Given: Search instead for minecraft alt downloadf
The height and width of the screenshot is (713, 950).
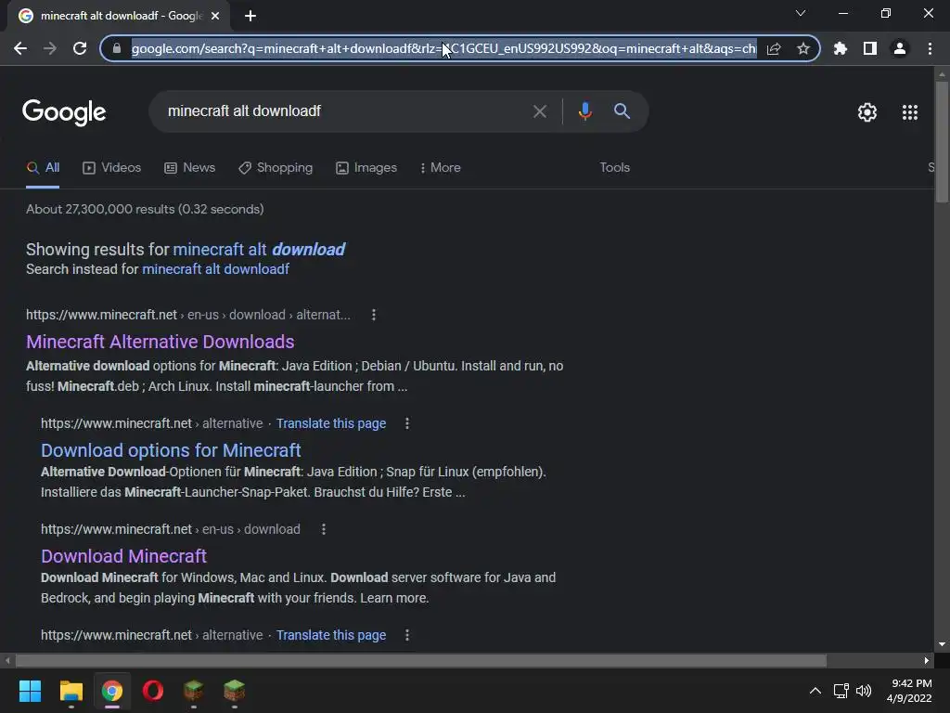Looking at the screenshot, I should tap(215, 269).
